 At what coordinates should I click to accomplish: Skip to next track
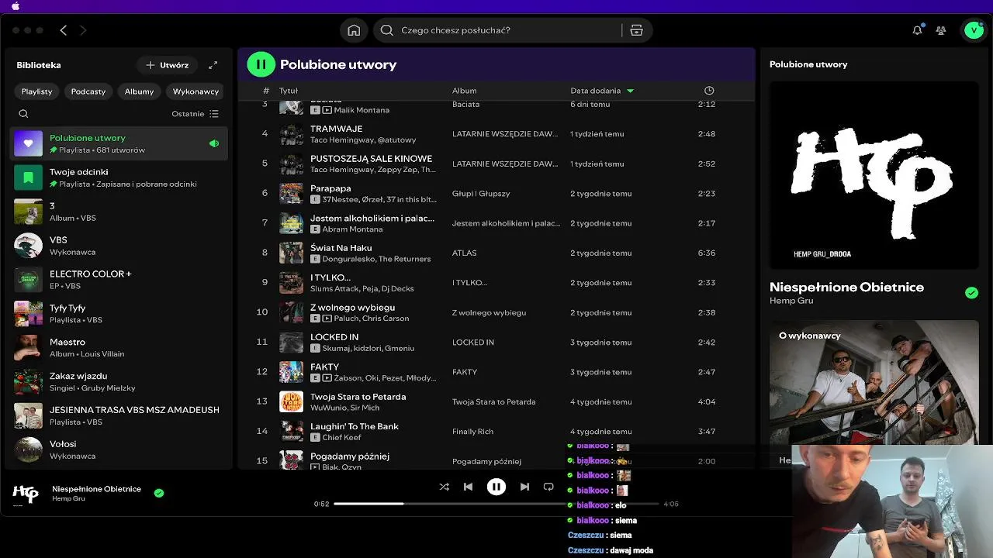(524, 487)
